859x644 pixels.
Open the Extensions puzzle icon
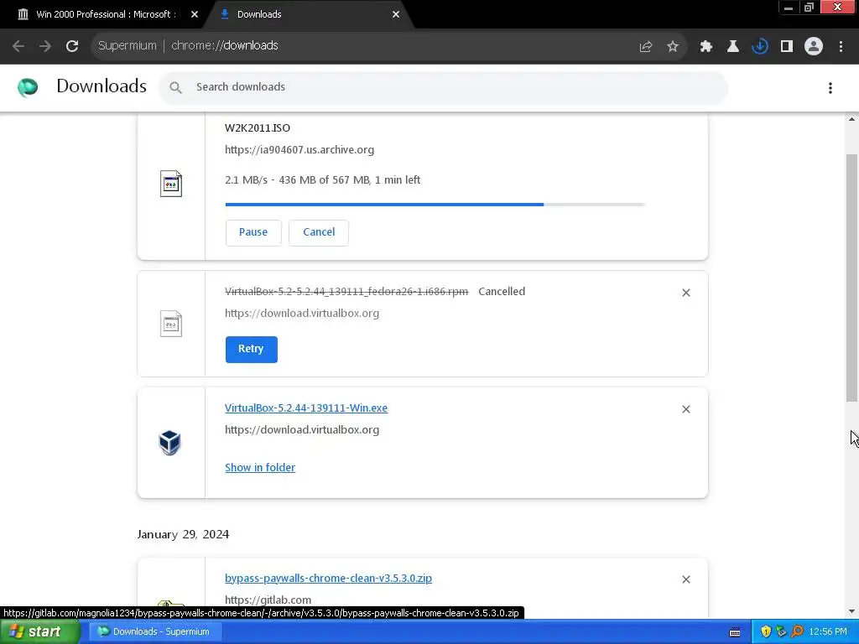tap(706, 47)
